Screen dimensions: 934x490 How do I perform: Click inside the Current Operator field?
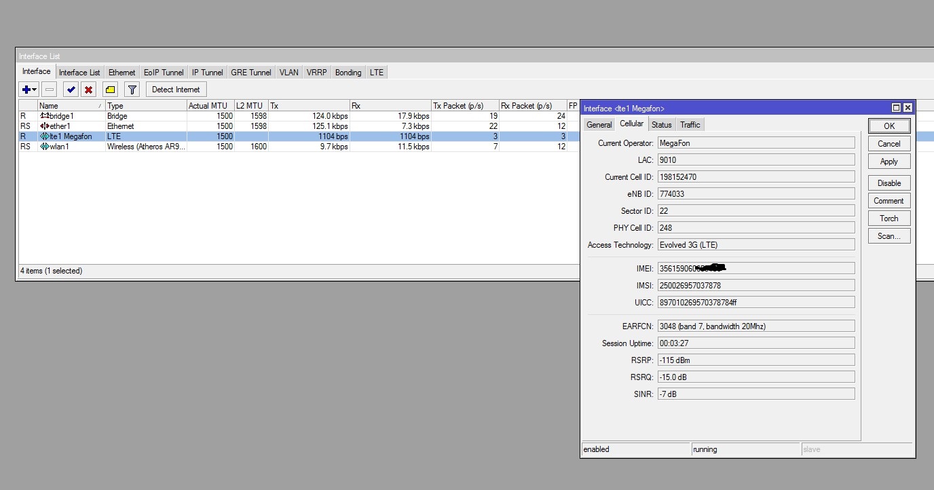coord(755,143)
